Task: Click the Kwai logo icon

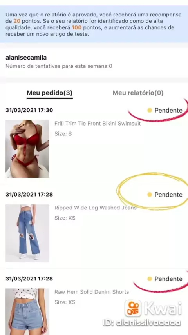Action: 133,308
